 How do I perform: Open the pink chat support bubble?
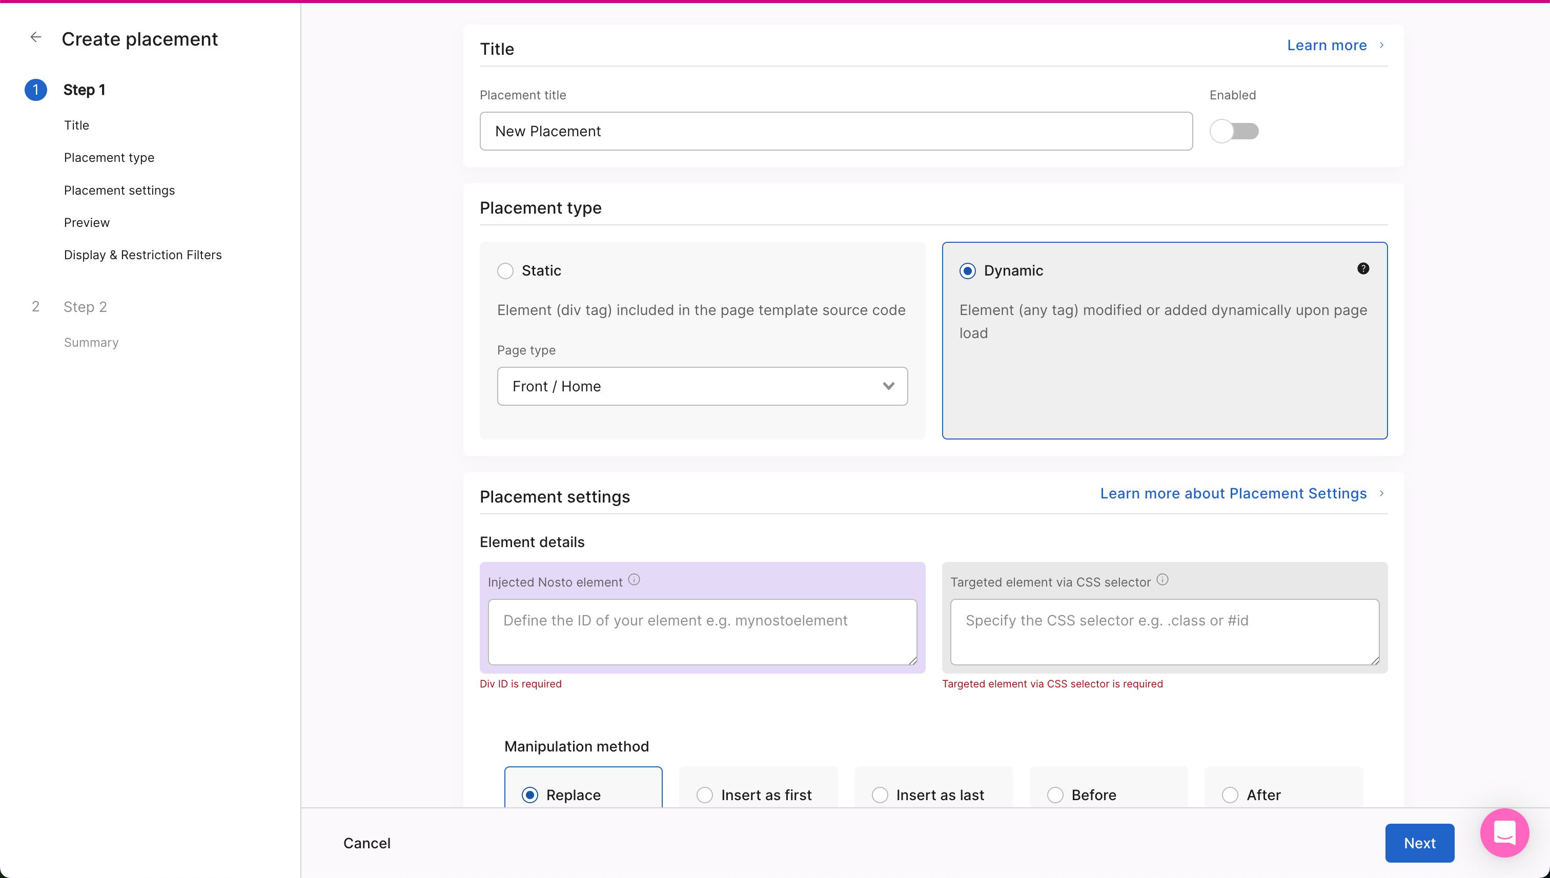click(1504, 833)
